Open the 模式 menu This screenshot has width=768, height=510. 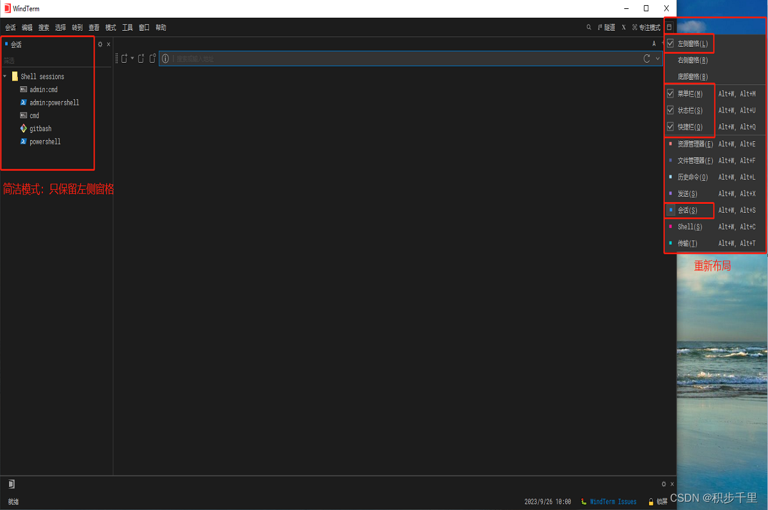pos(111,27)
